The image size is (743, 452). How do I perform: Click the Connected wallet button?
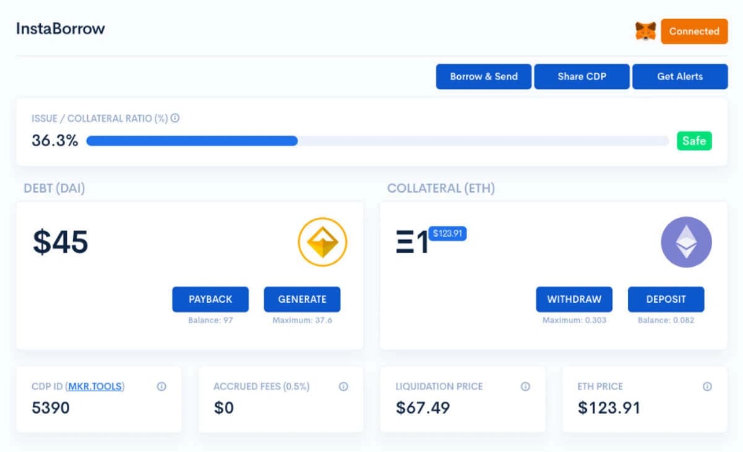(694, 31)
